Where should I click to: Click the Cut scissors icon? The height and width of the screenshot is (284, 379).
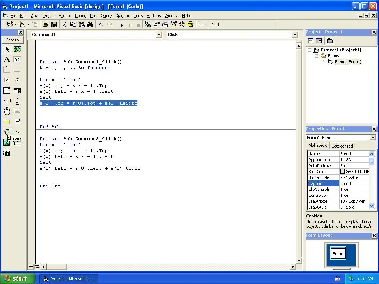(64, 24)
